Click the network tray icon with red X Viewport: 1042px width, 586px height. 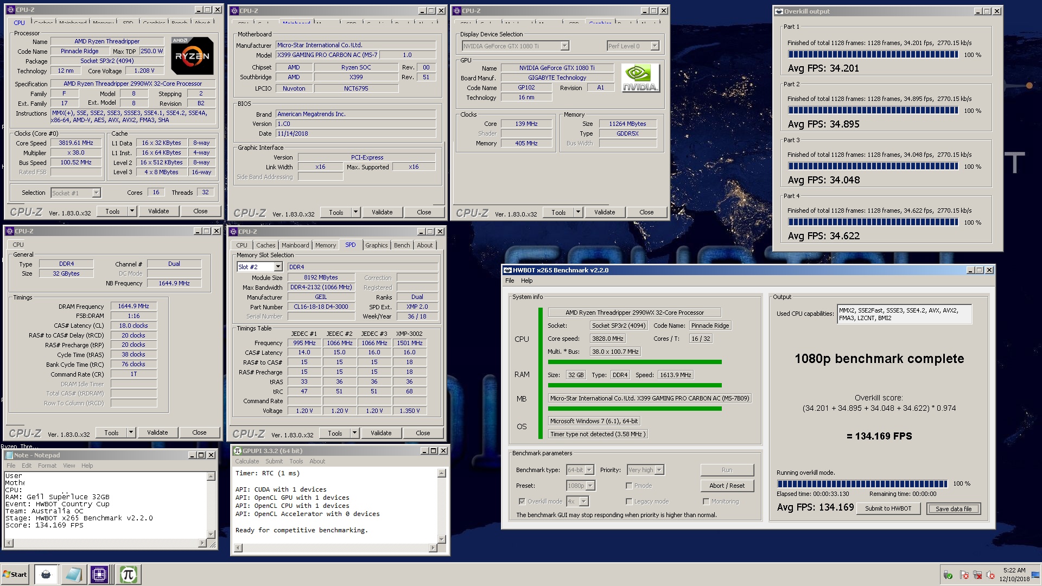coord(977,575)
